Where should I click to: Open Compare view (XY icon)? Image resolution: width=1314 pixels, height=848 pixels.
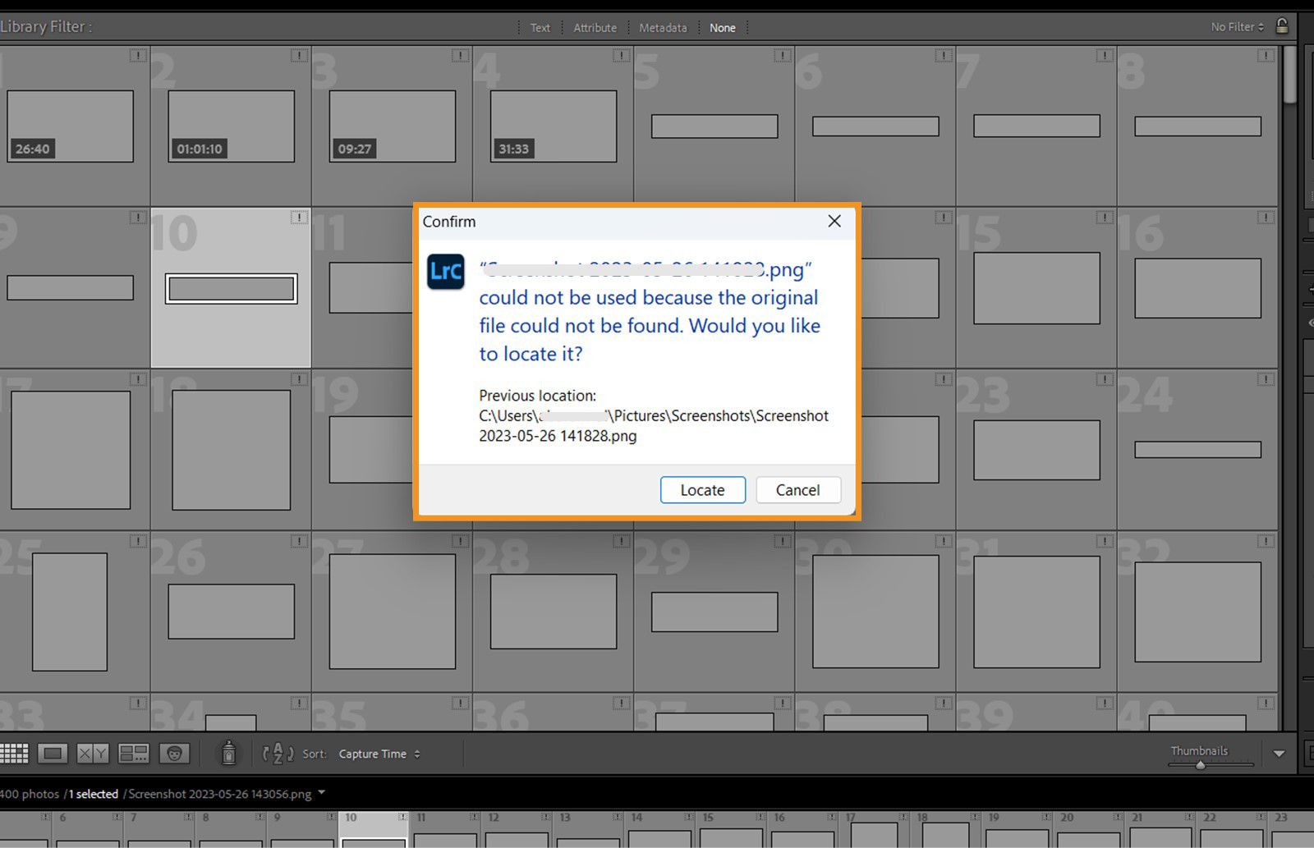click(92, 754)
